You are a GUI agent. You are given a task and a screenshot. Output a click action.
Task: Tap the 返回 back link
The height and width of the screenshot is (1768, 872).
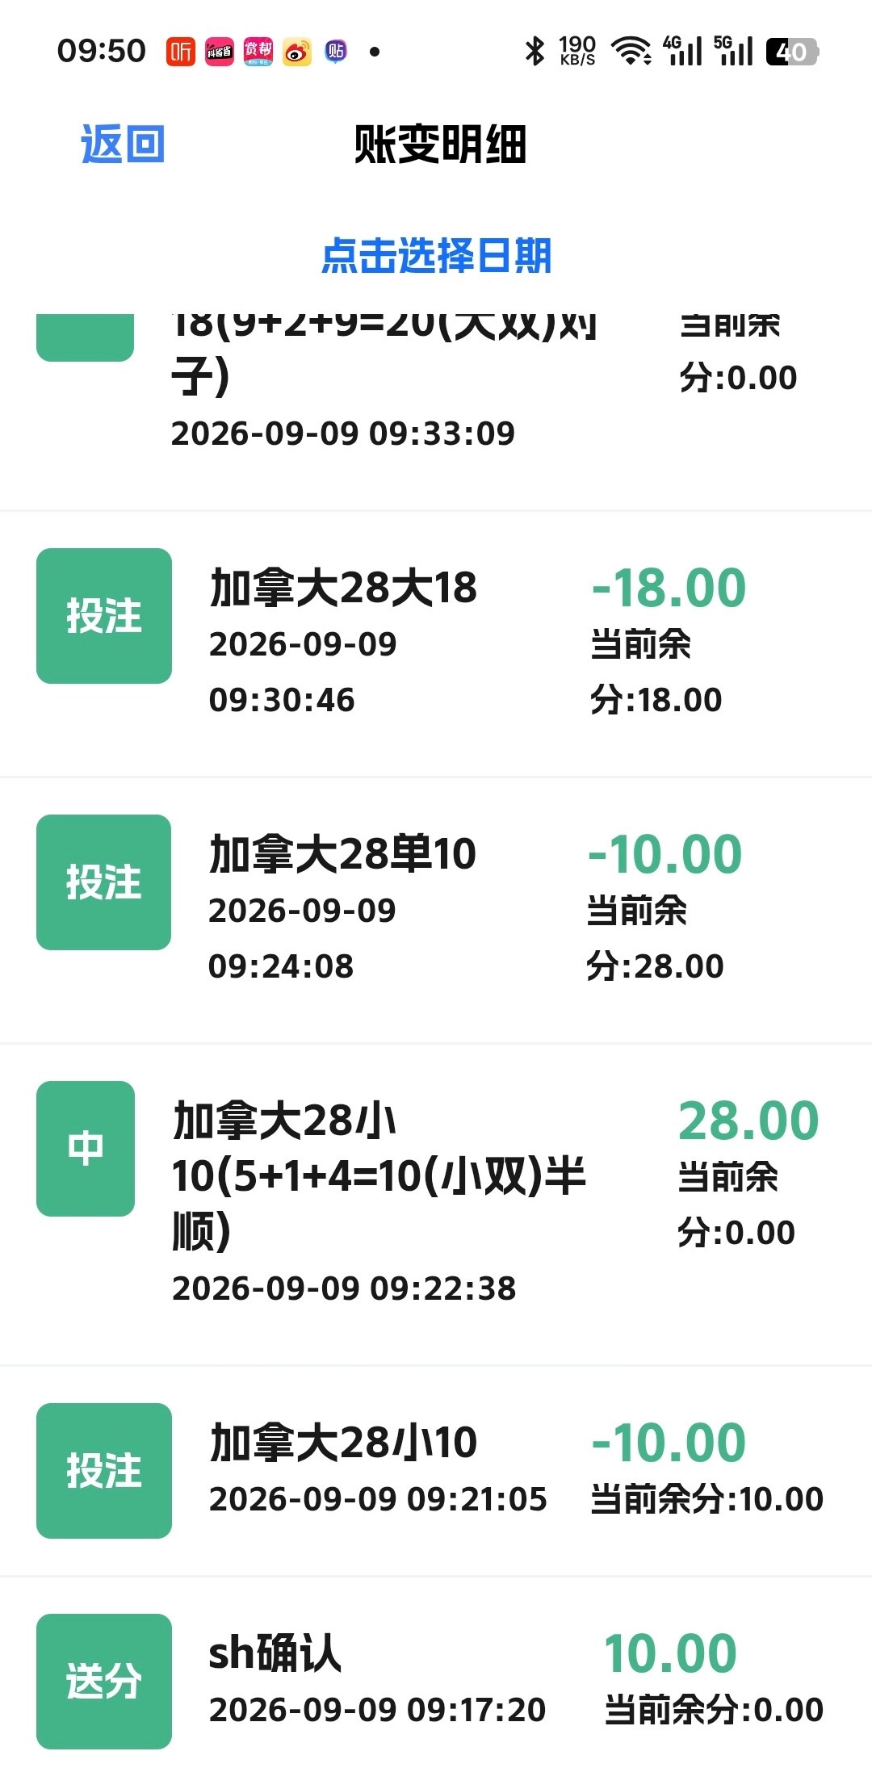tap(123, 145)
